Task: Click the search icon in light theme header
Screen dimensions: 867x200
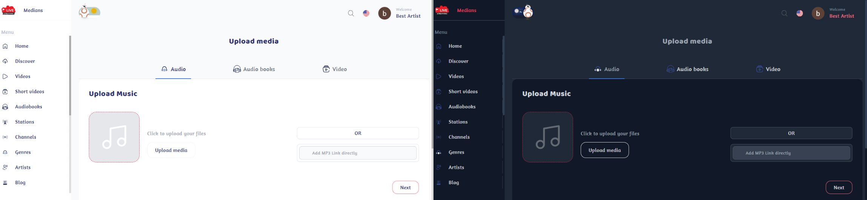Action: point(351,13)
